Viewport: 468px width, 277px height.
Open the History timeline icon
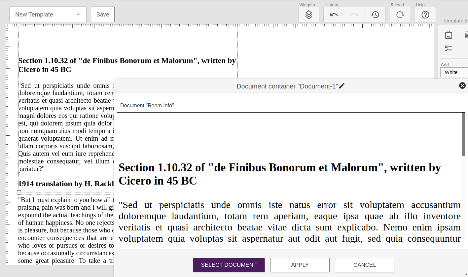click(375, 15)
